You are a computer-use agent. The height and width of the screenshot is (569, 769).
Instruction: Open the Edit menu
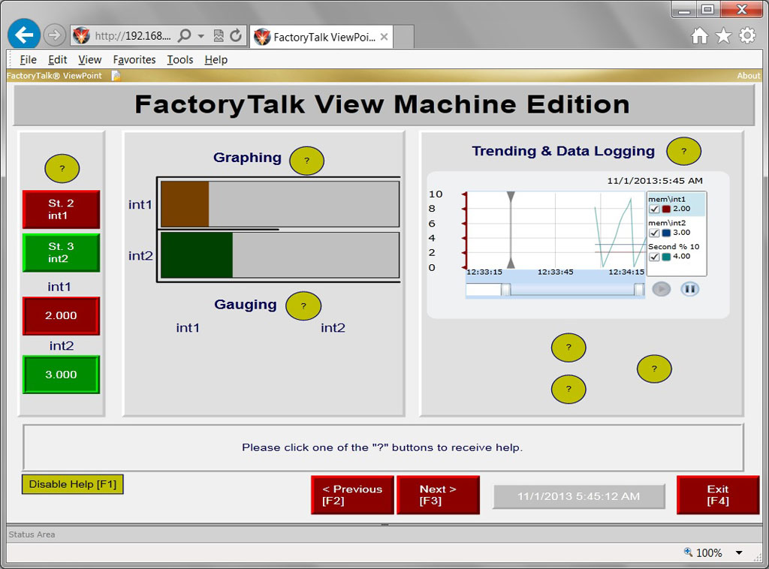(57, 60)
